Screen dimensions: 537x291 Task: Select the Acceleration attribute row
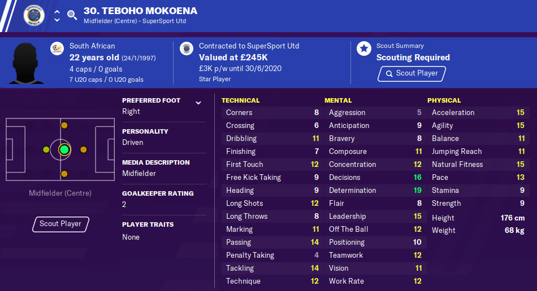pyautogui.click(x=478, y=112)
